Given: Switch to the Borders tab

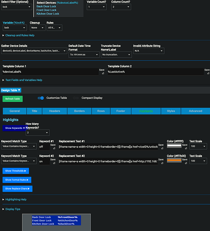Looking at the screenshot, I should pyautogui.click(x=79, y=111).
